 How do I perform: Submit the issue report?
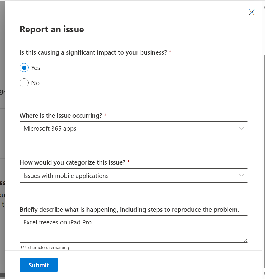click(39, 265)
